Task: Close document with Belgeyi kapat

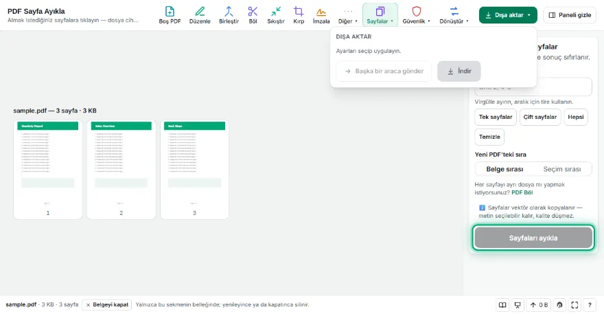Action: (106, 305)
